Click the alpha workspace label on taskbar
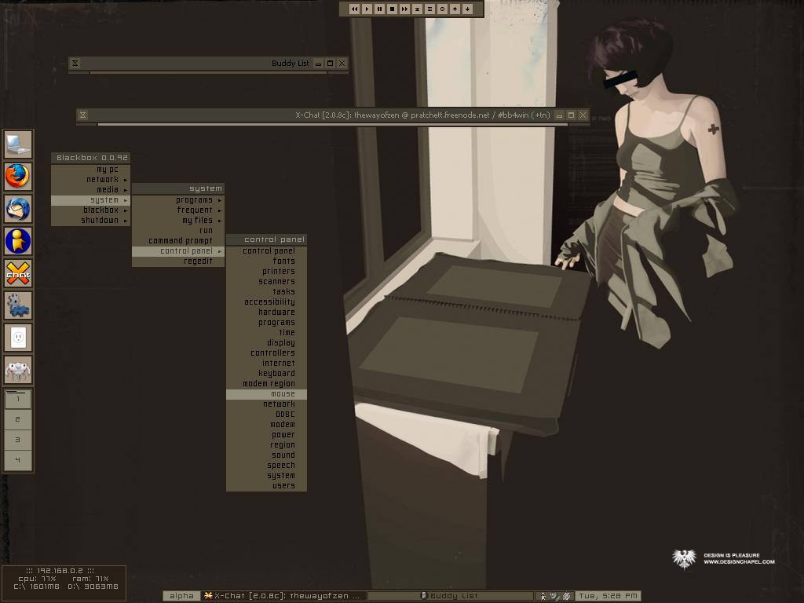Screen dimensions: 804x603 pyautogui.click(x=181, y=596)
